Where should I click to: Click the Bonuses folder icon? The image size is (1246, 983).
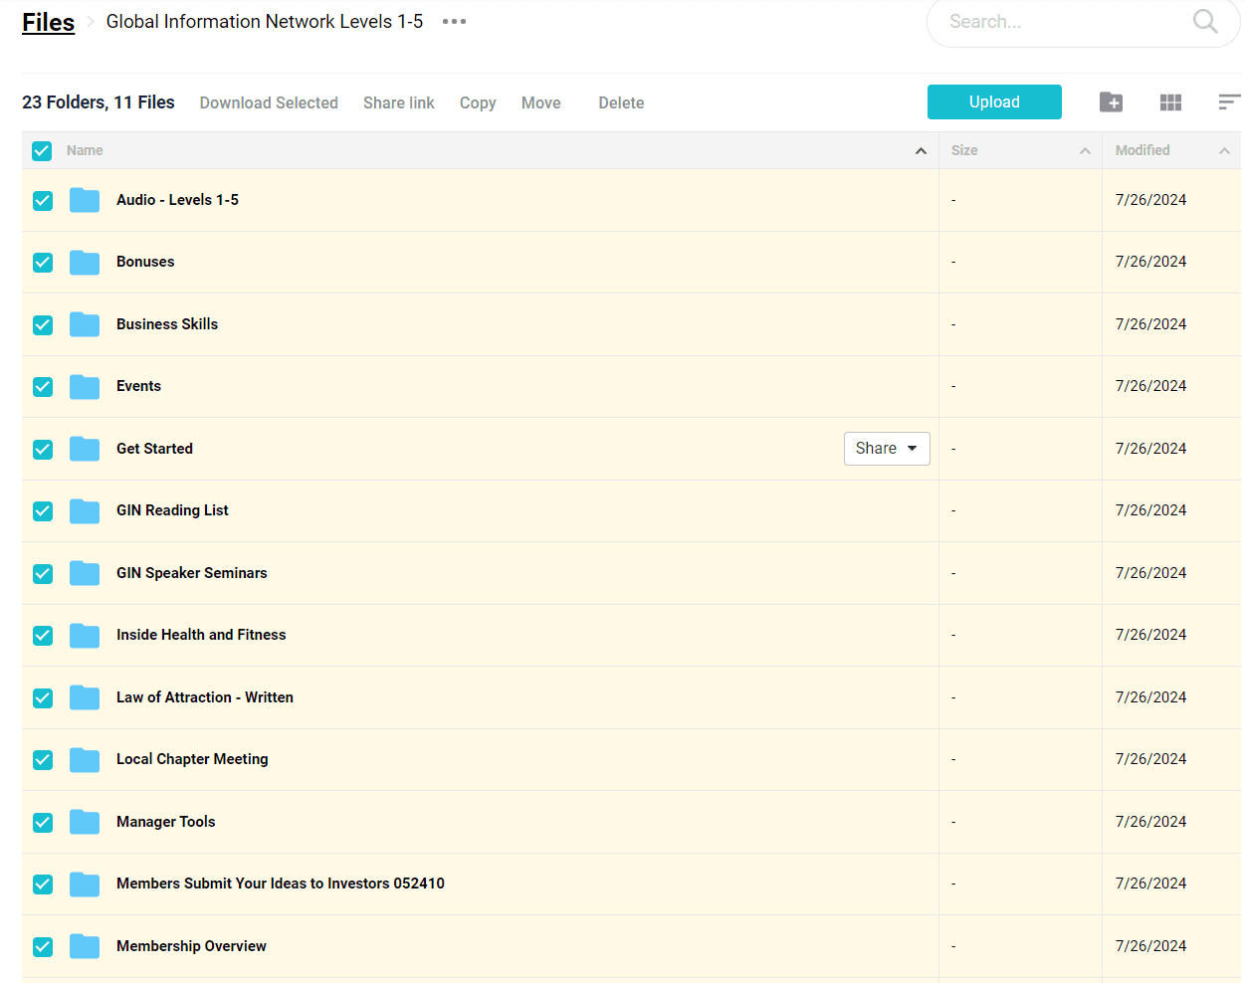point(85,262)
